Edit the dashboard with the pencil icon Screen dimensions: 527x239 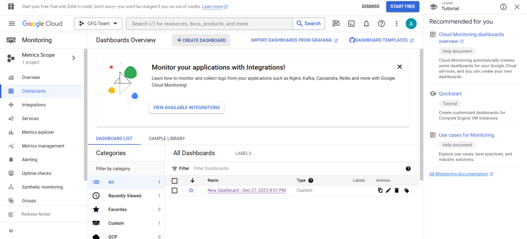[388, 191]
